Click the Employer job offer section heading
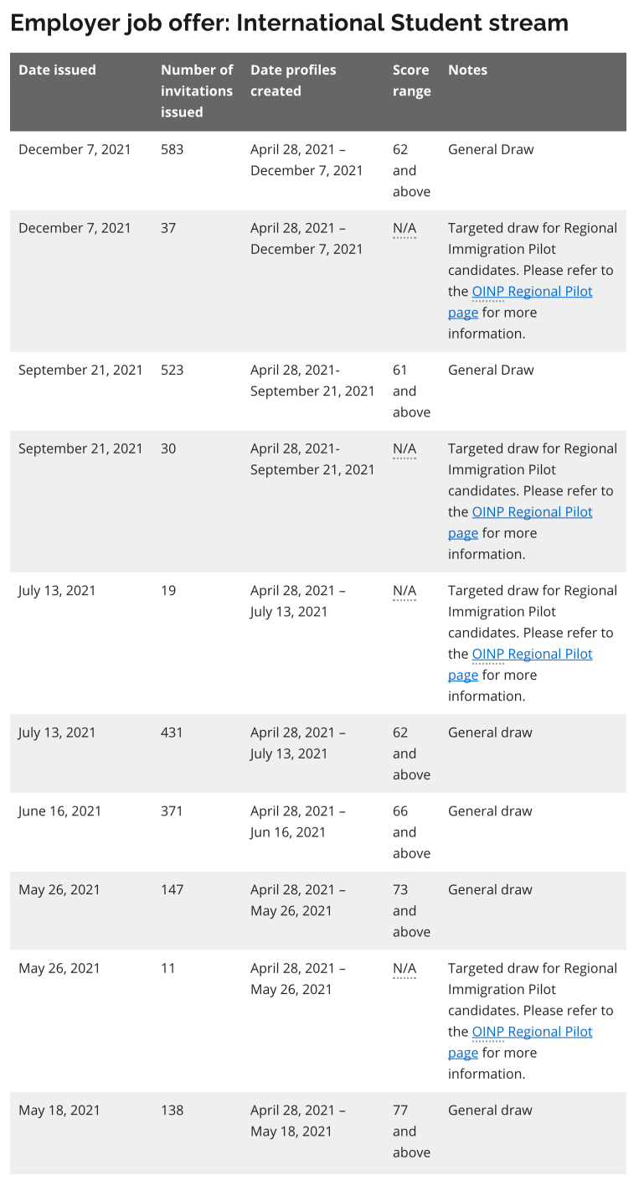Screen dimensions: 644x1186 point(289,23)
